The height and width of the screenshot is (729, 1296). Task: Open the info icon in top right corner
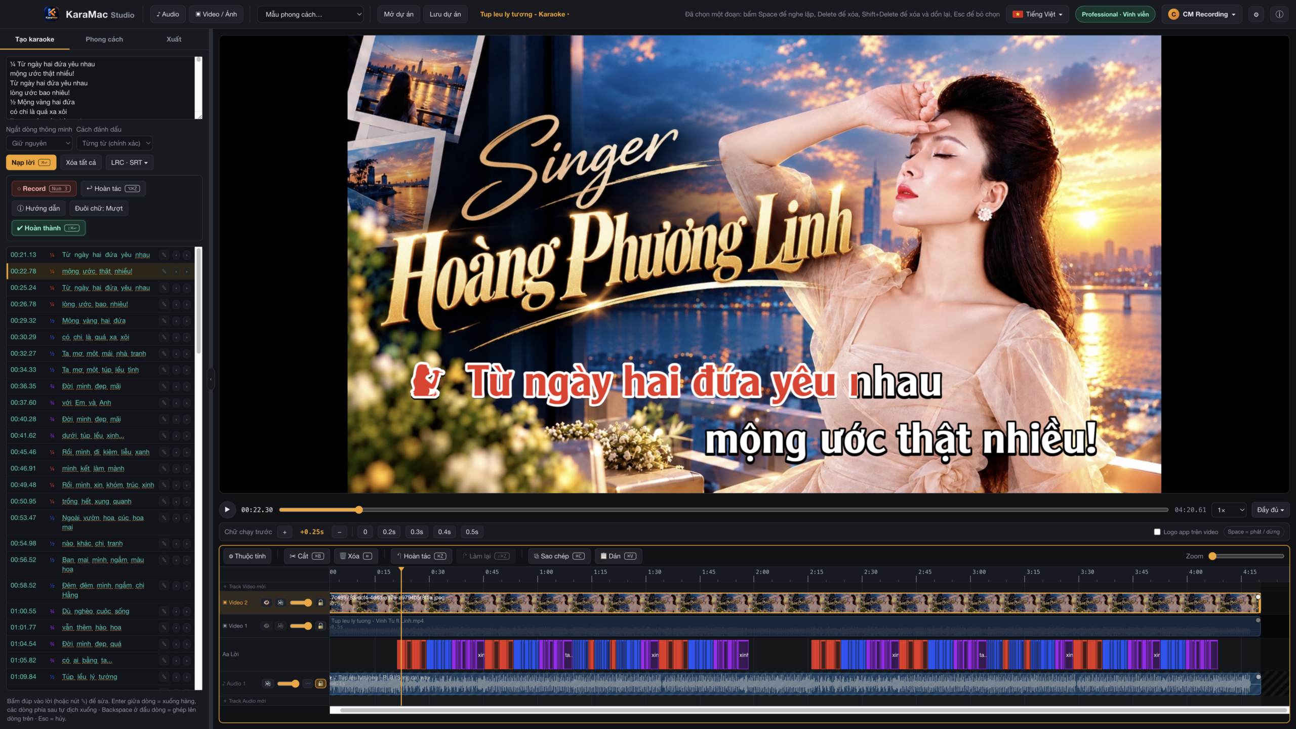(x=1279, y=14)
